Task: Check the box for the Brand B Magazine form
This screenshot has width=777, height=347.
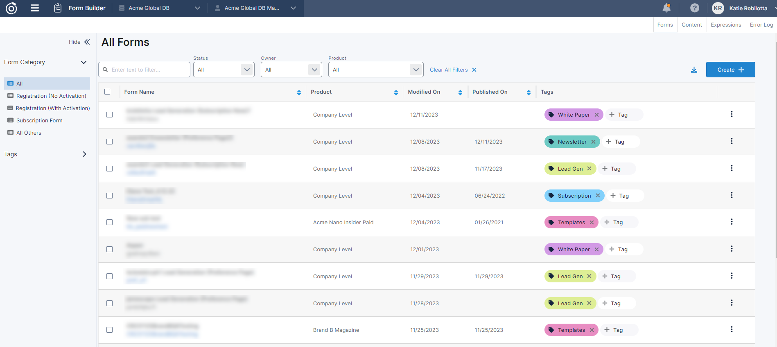Action: point(109,330)
